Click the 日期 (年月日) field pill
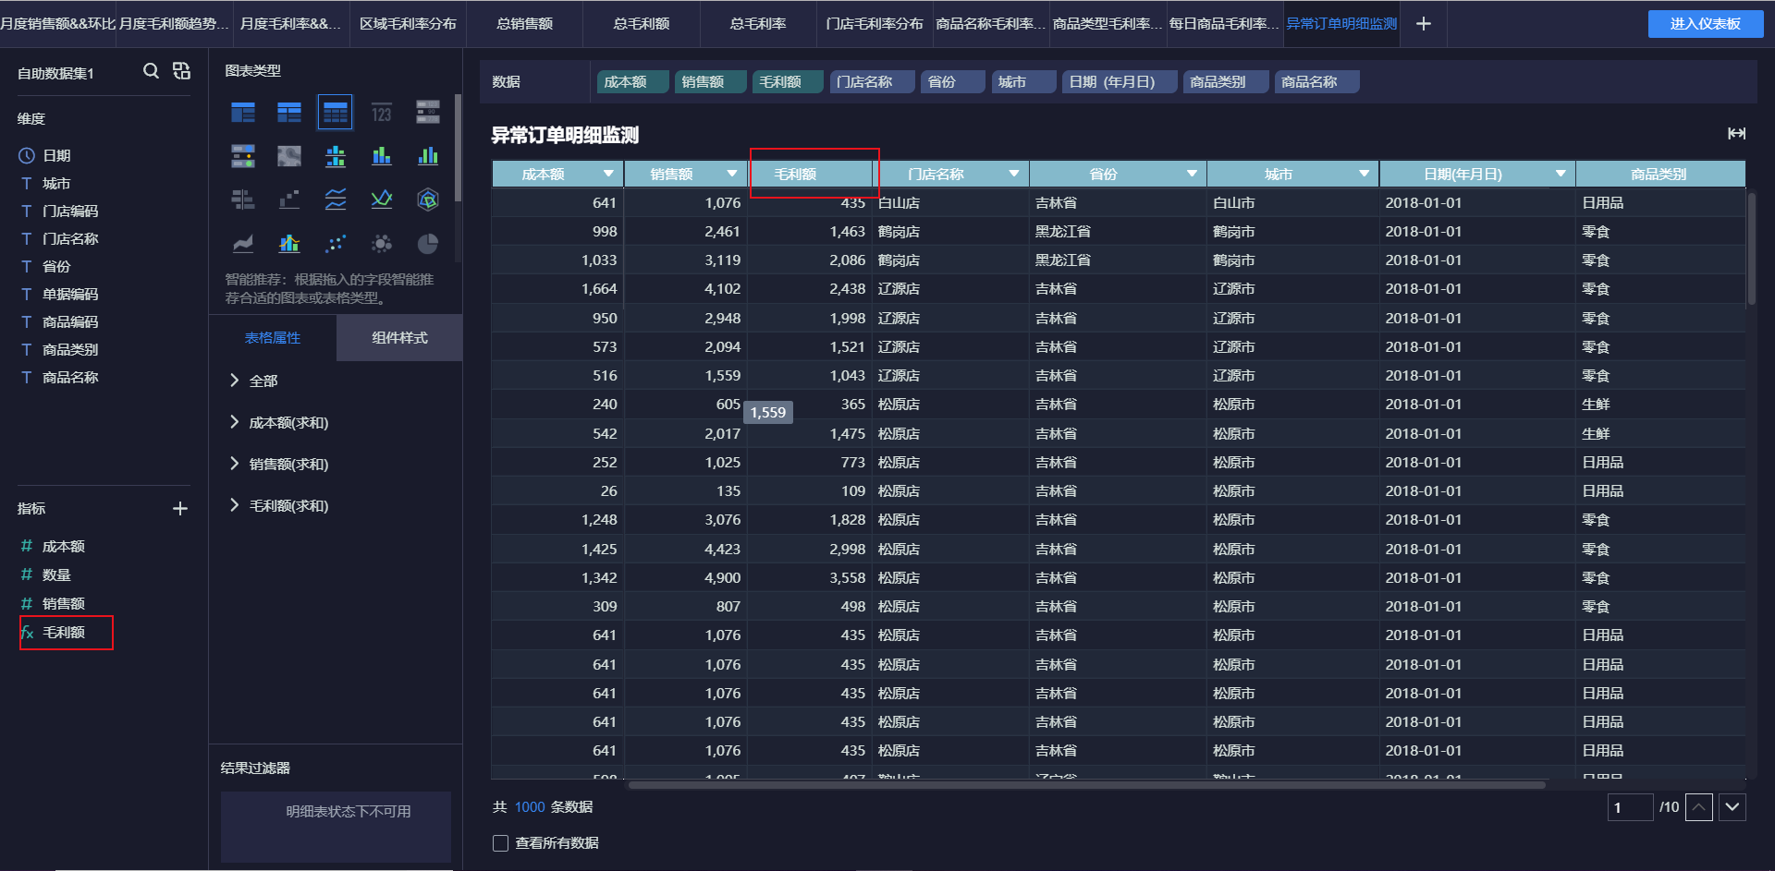Viewport: 1775px width, 871px height. (x=1120, y=82)
